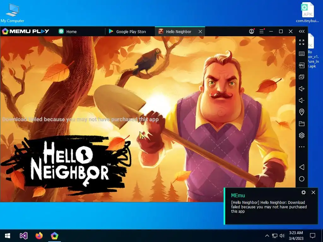Screen dimensions: 323x242
Task: Tap the Android home circle button
Action: coord(302,179)
